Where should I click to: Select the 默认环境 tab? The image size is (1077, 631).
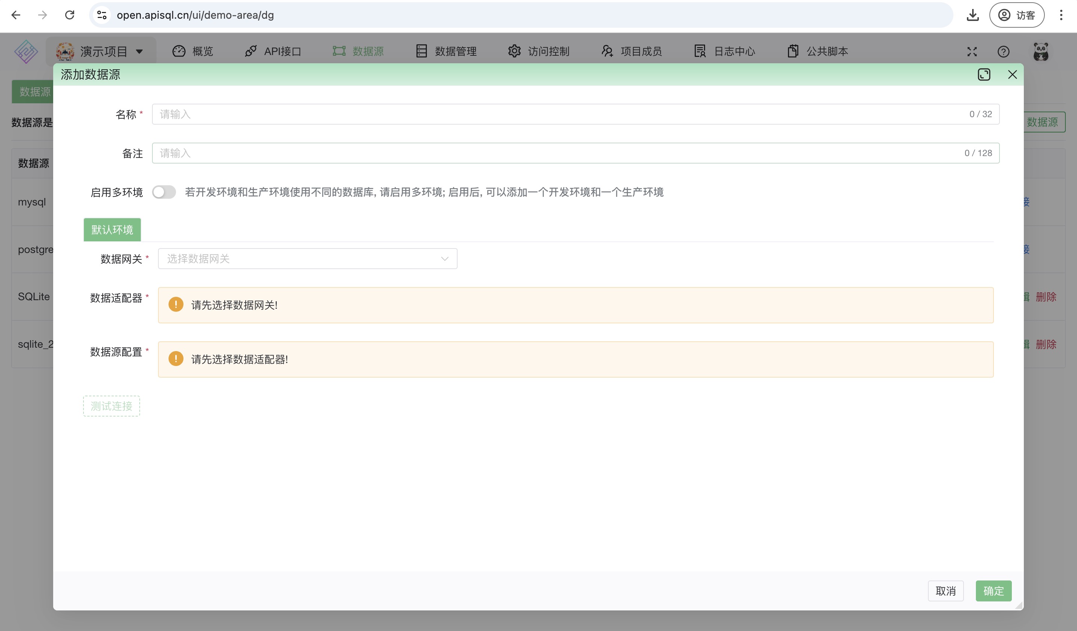(112, 230)
